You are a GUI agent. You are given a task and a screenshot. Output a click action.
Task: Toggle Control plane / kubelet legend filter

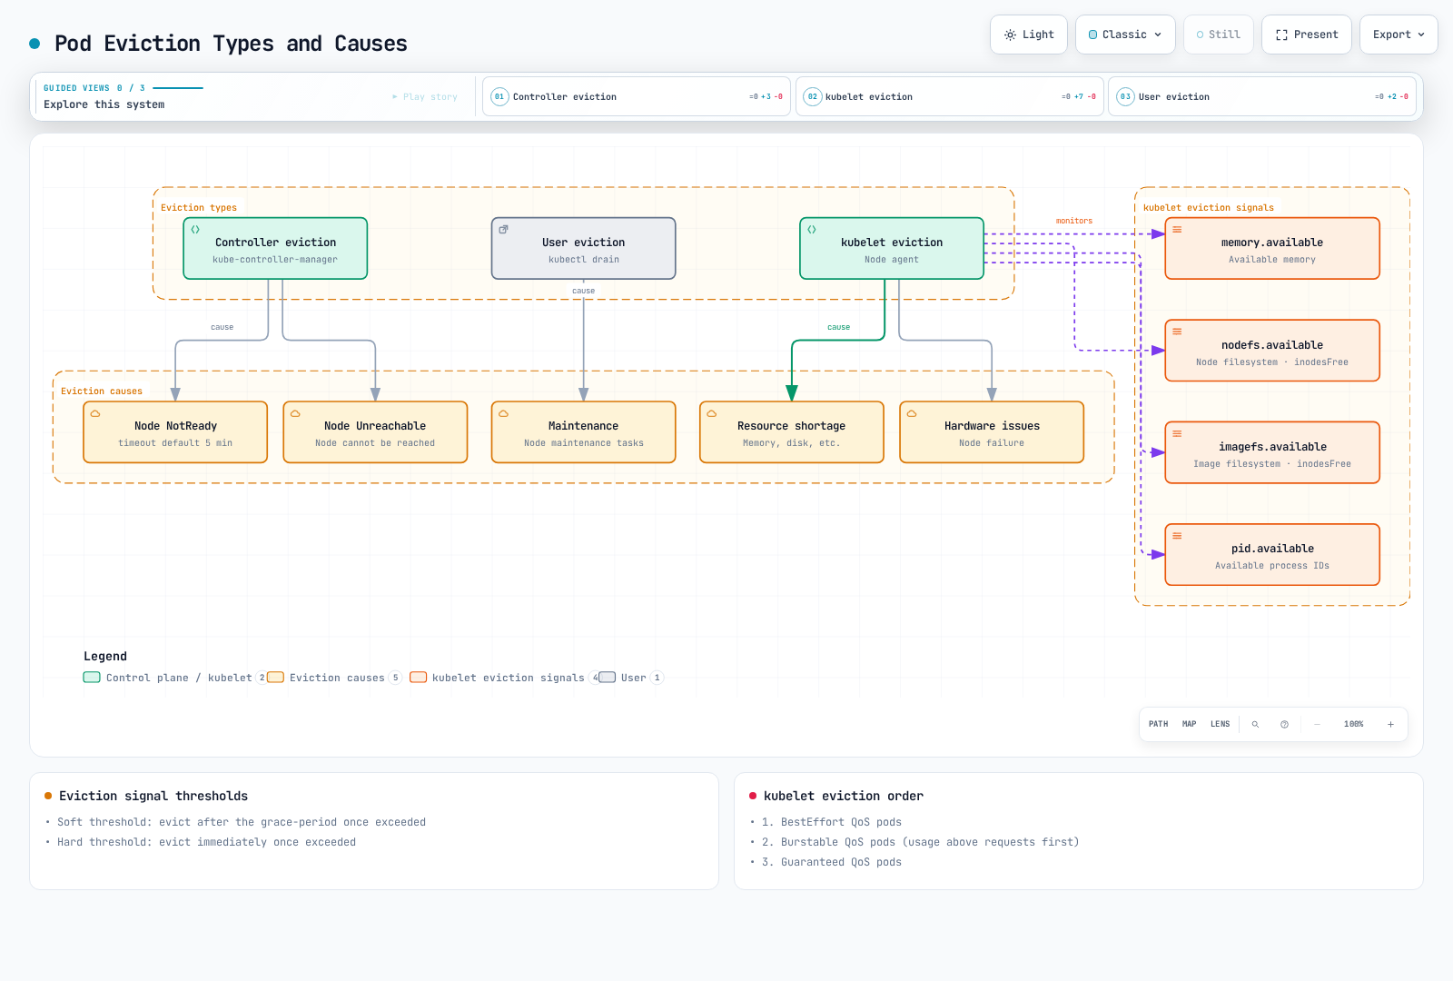[x=174, y=678]
